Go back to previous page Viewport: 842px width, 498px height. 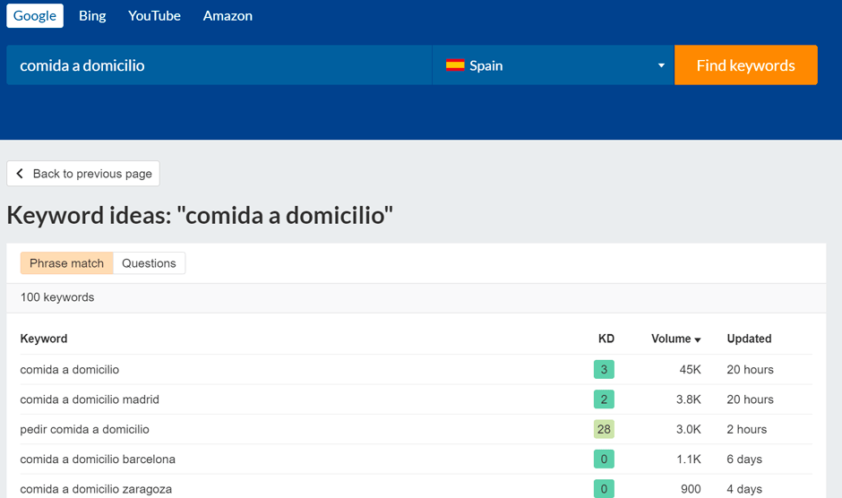pos(83,174)
